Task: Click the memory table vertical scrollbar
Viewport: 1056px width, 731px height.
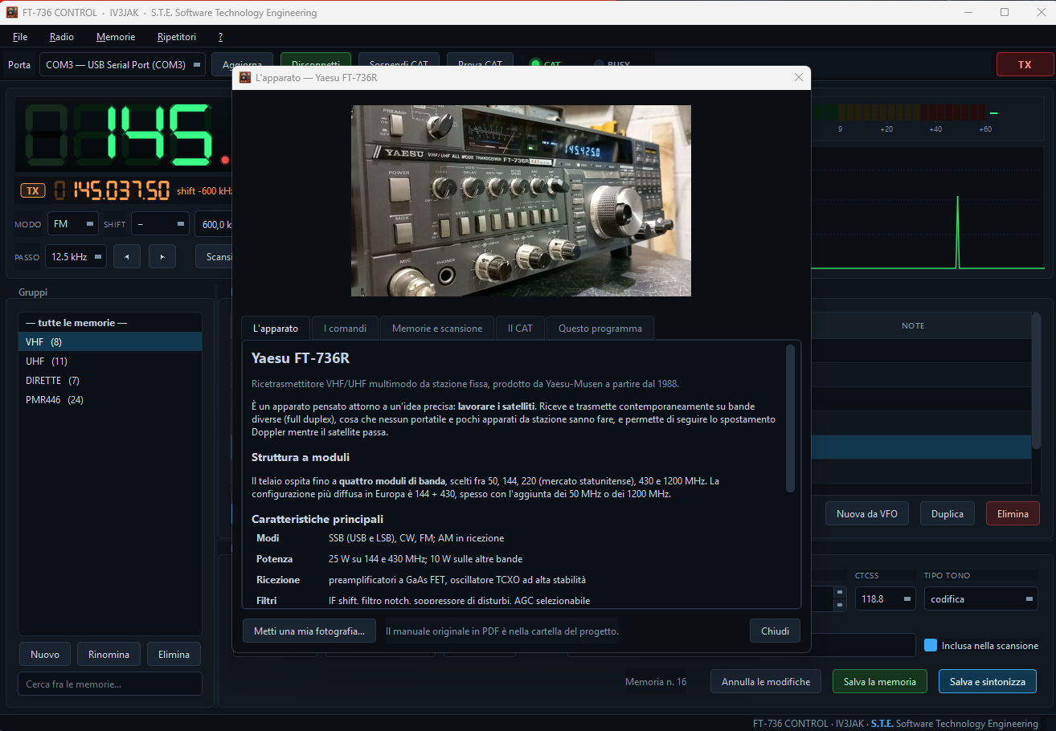Action: point(1036,382)
